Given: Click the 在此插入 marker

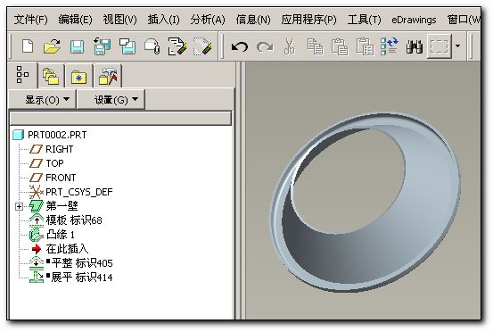Looking at the screenshot, I should pos(67,249).
